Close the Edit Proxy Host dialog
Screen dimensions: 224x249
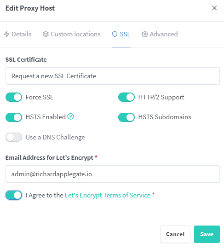point(214,8)
